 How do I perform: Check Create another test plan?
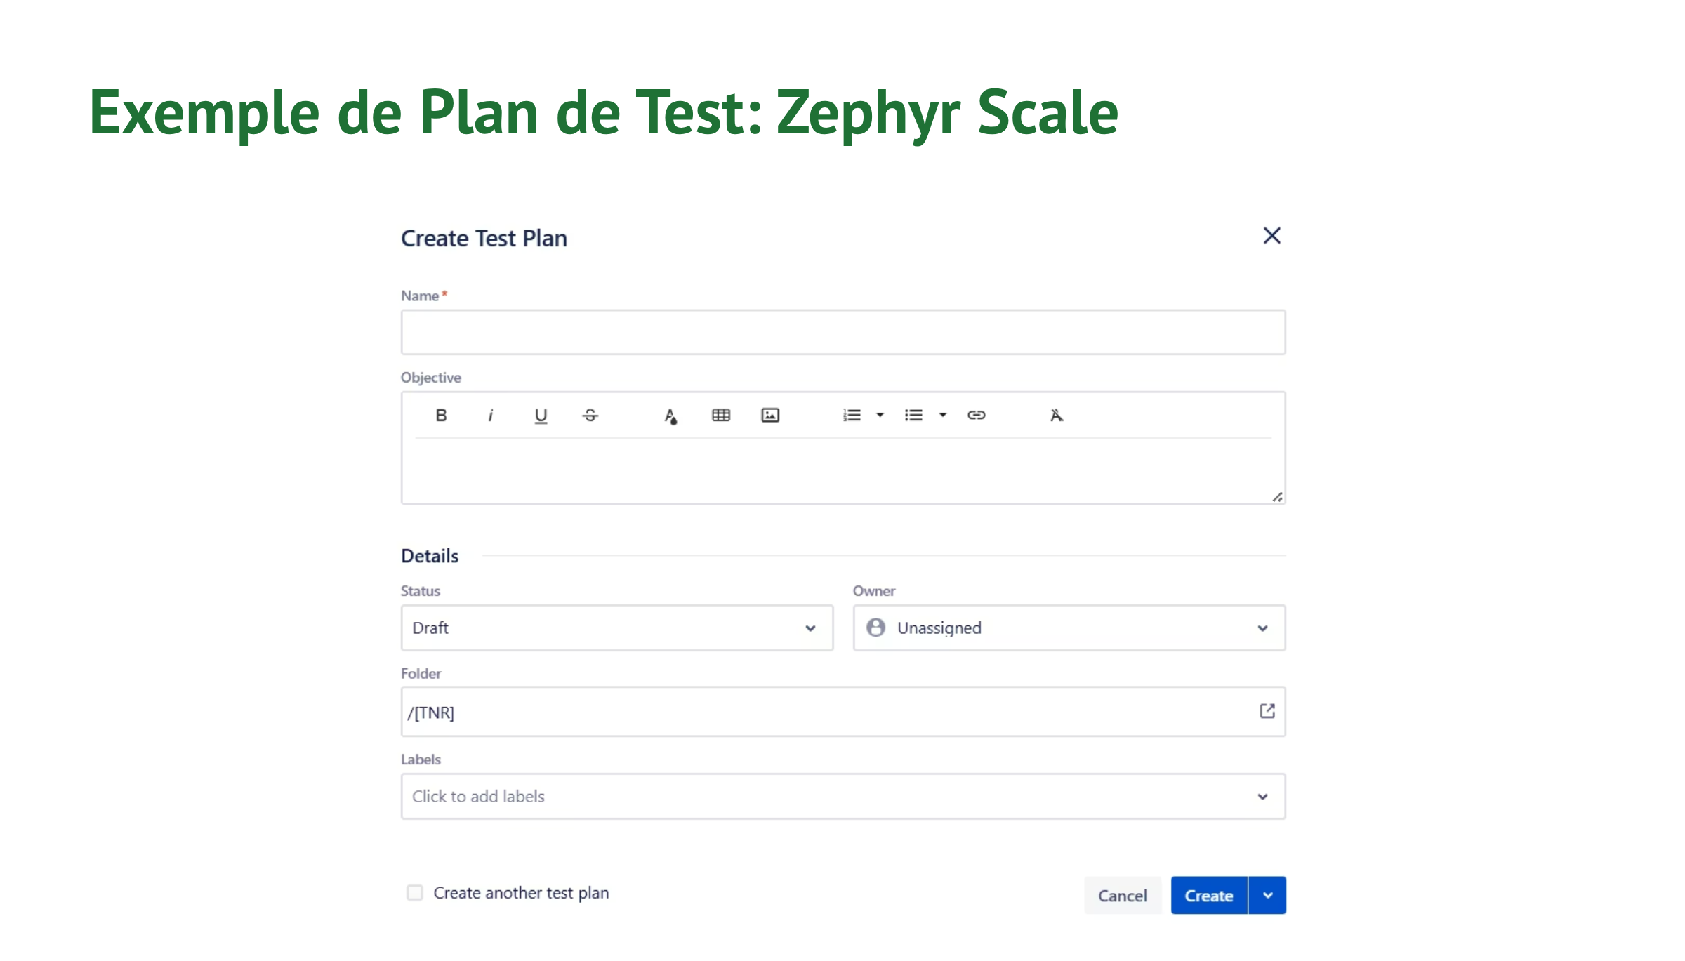[x=415, y=893]
